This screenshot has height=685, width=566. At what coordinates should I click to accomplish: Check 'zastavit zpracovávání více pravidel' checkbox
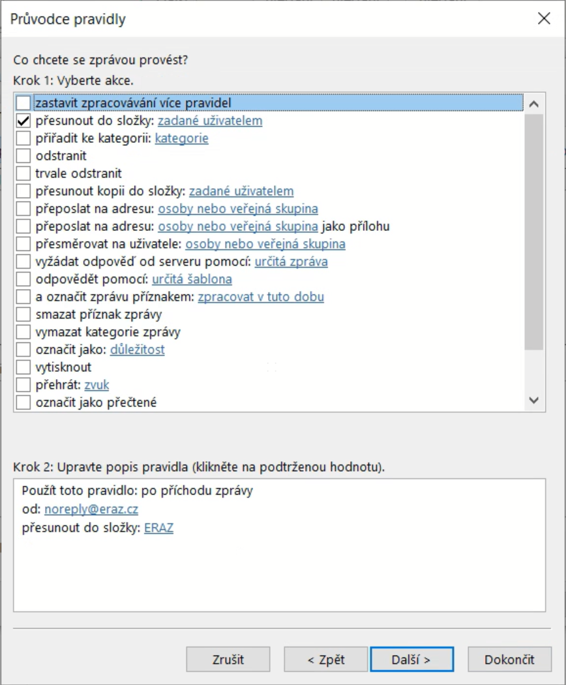click(23, 103)
